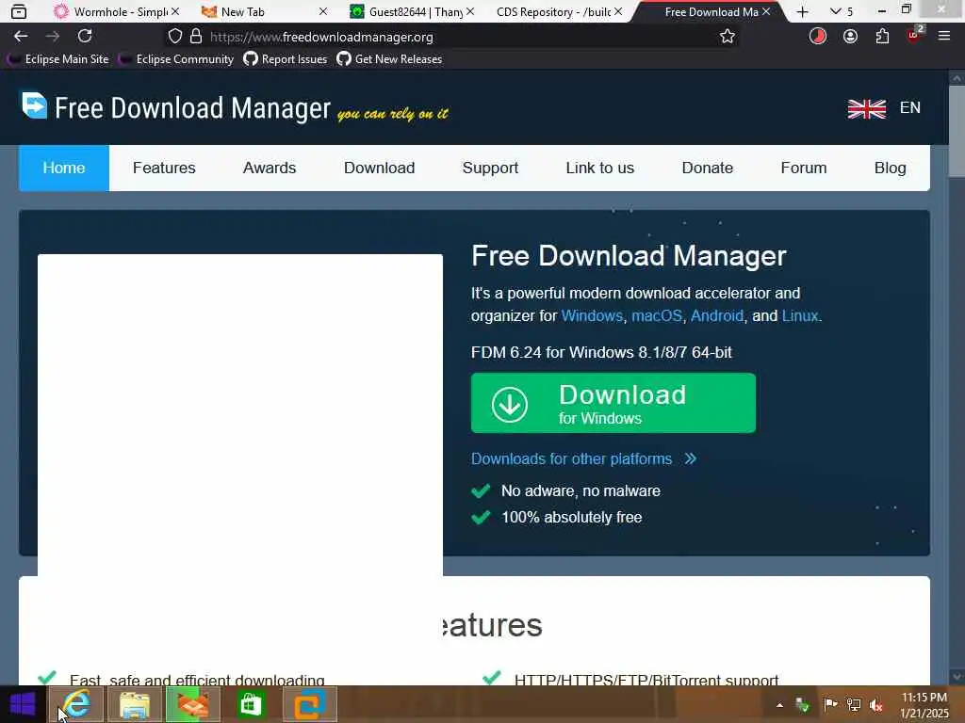Close the CDS Repository tab
The image size is (965, 723).
coord(618,11)
